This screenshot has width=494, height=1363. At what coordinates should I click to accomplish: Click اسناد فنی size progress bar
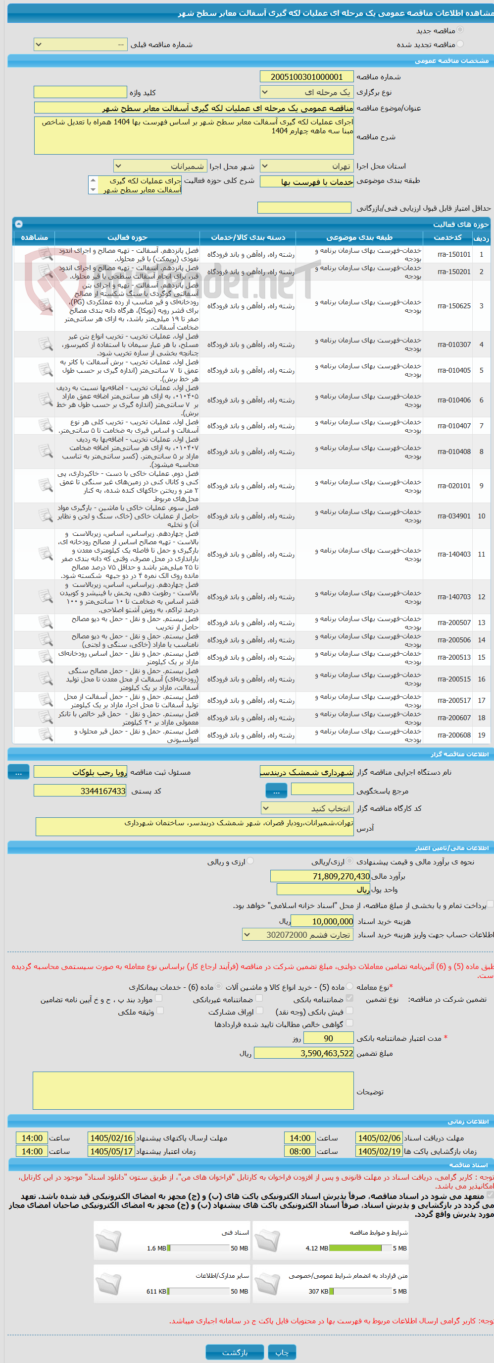(198, 1248)
